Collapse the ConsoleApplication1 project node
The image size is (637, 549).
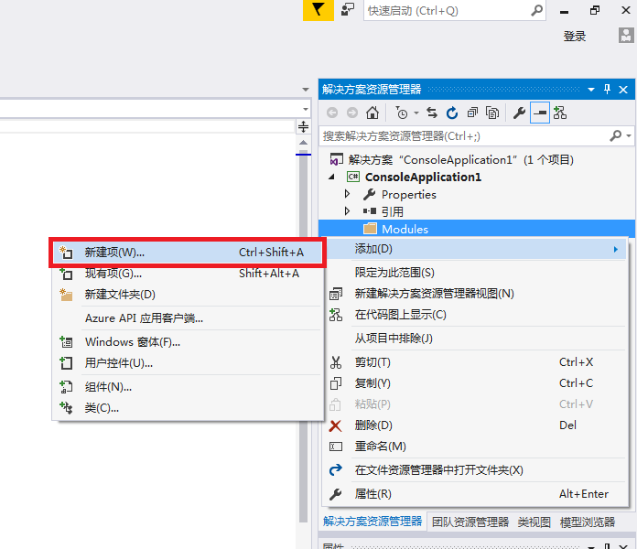coord(332,177)
